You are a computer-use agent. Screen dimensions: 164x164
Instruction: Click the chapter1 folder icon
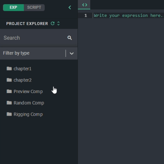(x=9, y=68)
